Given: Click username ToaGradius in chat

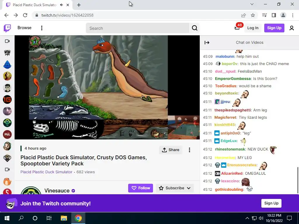Looking at the screenshot, I should tap(226, 86).
